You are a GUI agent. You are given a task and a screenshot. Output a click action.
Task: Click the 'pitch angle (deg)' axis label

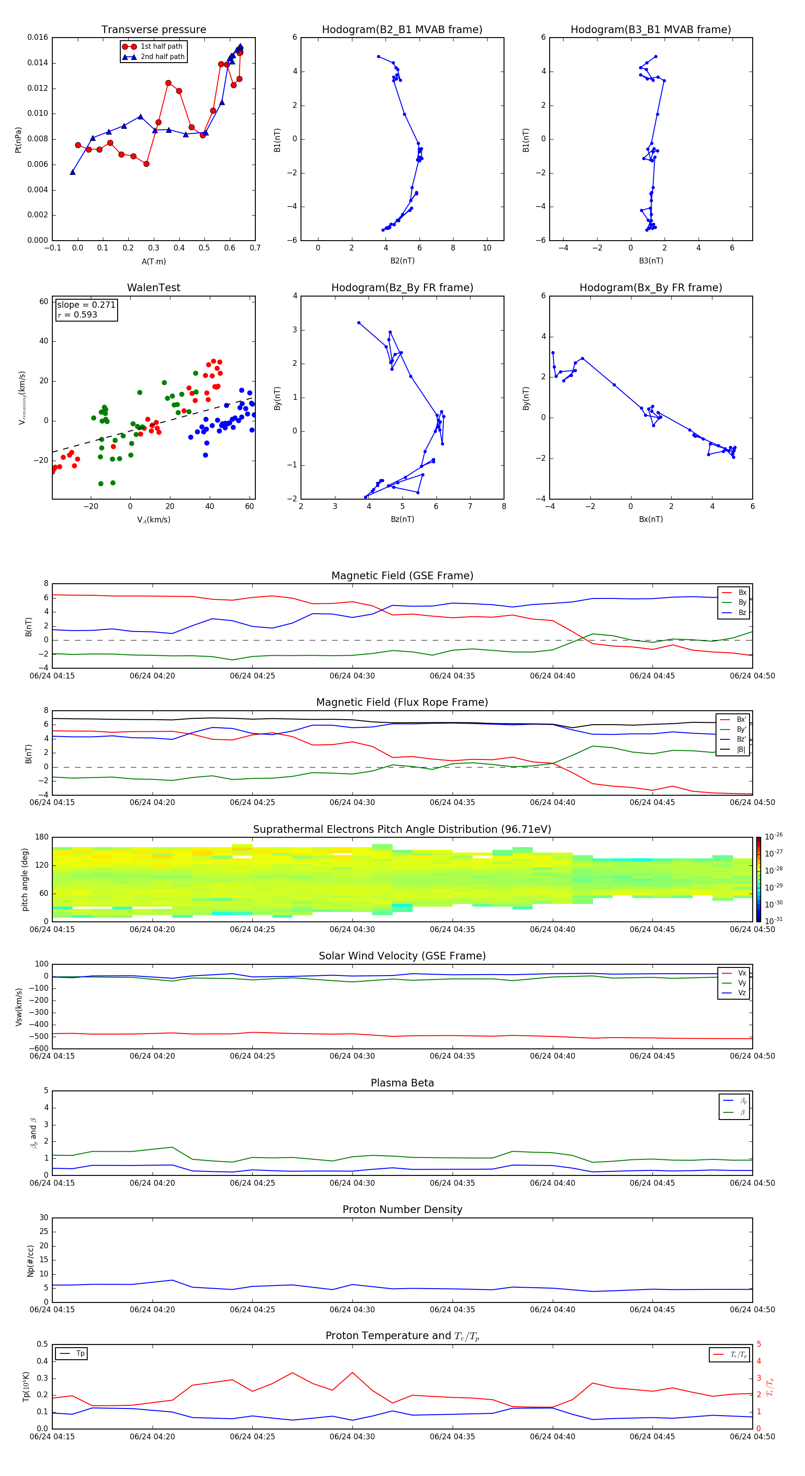[x=25, y=879]
